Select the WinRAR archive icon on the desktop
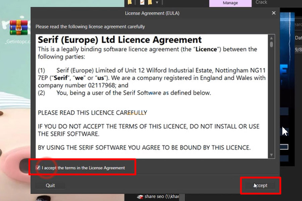This screenshot has height=201, width=302. [x=19, y=27]
